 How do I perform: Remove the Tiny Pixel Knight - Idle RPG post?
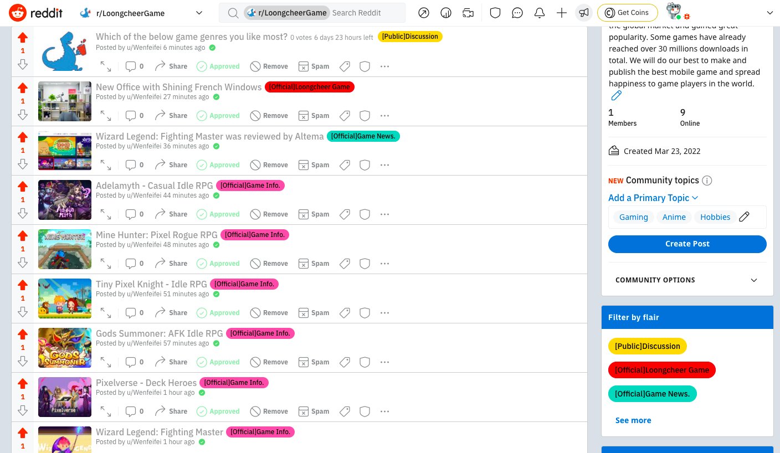[x=269, y=313]
